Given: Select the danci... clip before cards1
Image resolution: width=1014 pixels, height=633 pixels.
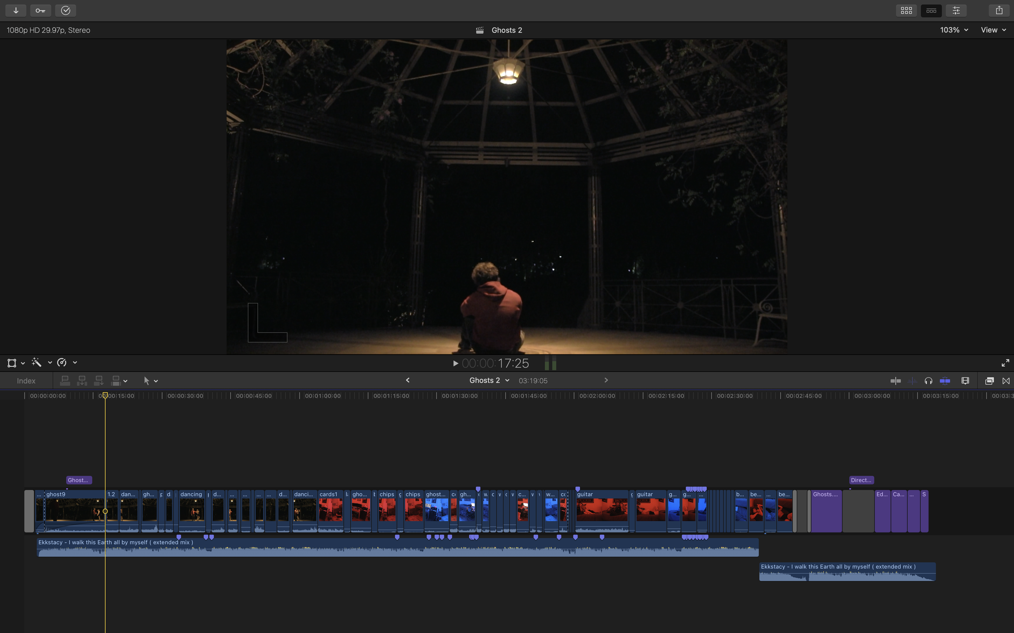Looking at the screenshot, I should (305, 511).
